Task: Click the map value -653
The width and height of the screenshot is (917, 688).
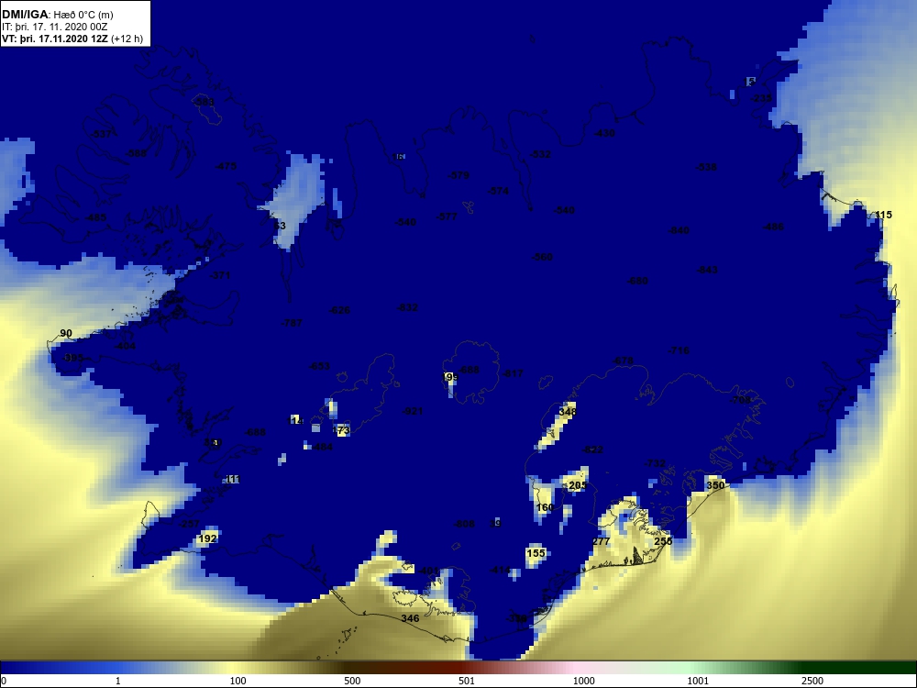Action: tap(319, 366)
